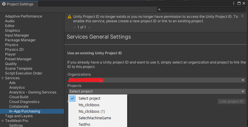Open Player settings
Viewport: 248px width, 127px height.
coord(10,54)
